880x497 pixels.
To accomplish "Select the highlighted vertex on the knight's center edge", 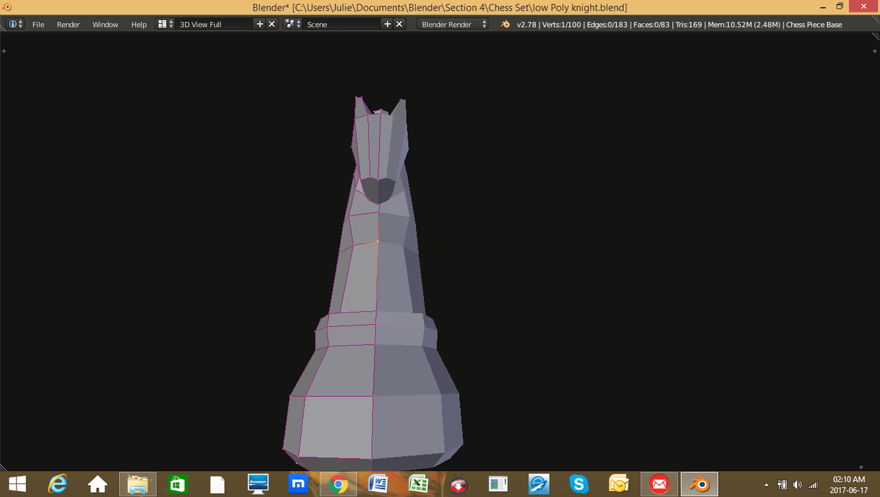I will pyautogui.click(x=378, y=242).
